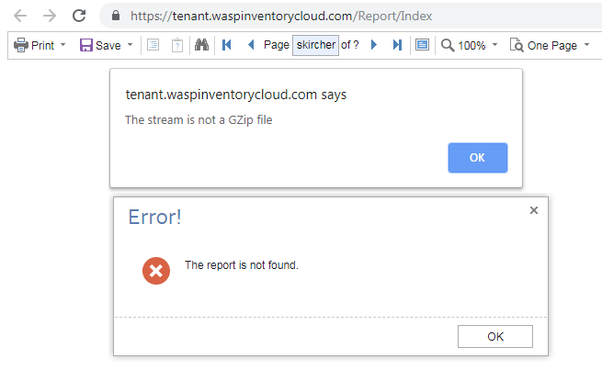Click the One Page view mode button

(543, 45)
